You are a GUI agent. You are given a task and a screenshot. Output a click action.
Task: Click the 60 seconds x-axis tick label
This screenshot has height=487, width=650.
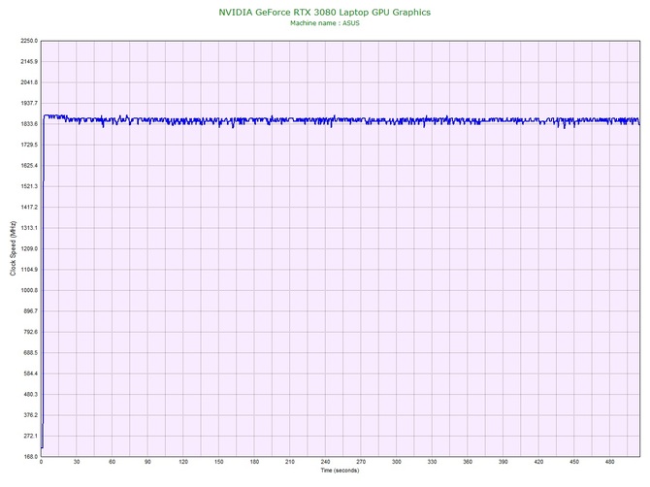pos(112,462)
